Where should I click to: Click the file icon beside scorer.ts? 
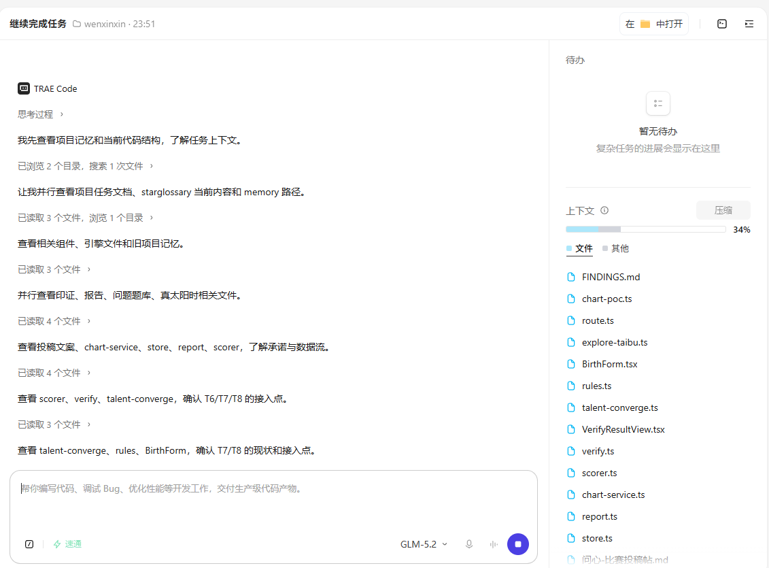[571, 473]
